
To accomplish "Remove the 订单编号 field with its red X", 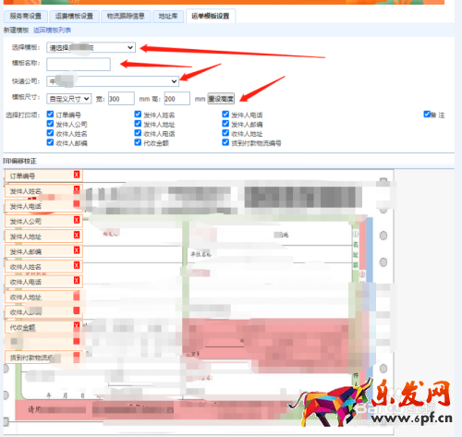I will [77, 175].
